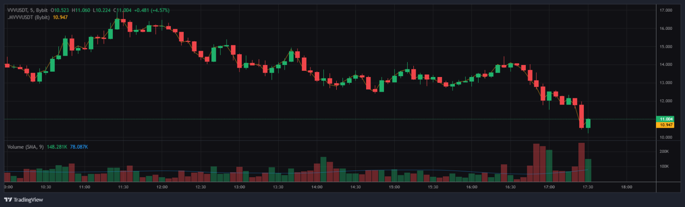Screen dimensions: 685x207
Task: Select the Volume (SMA, 9) indicator label
Action: [x=25, y=147]
